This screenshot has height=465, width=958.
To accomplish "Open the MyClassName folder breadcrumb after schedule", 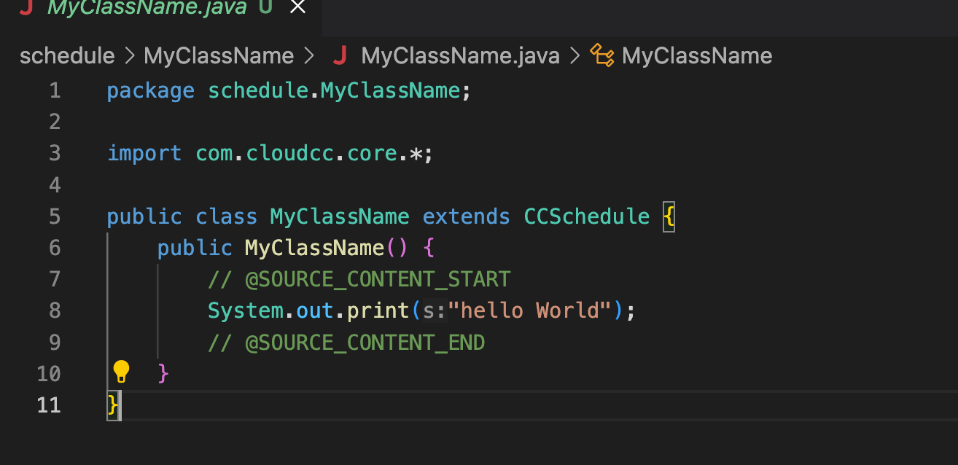I will click(x=219, y=56).
